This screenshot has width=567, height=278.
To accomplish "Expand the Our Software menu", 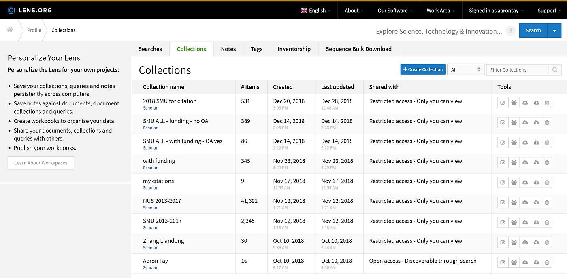I will pos(395,11).
